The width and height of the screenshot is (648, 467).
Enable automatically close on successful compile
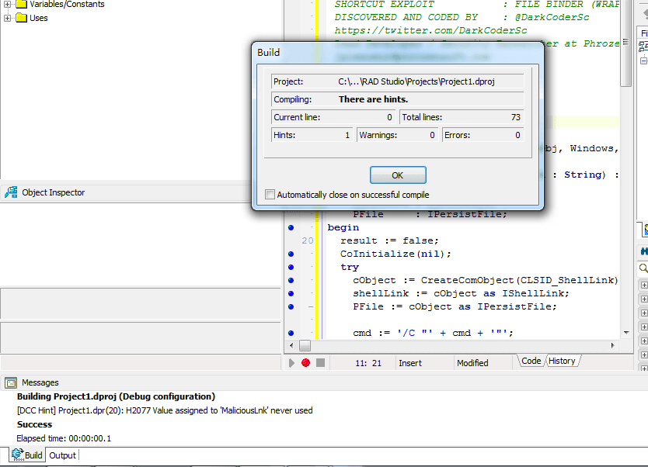(270, 194)
